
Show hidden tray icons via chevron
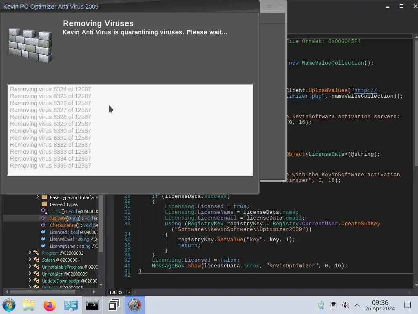point(357,305)
